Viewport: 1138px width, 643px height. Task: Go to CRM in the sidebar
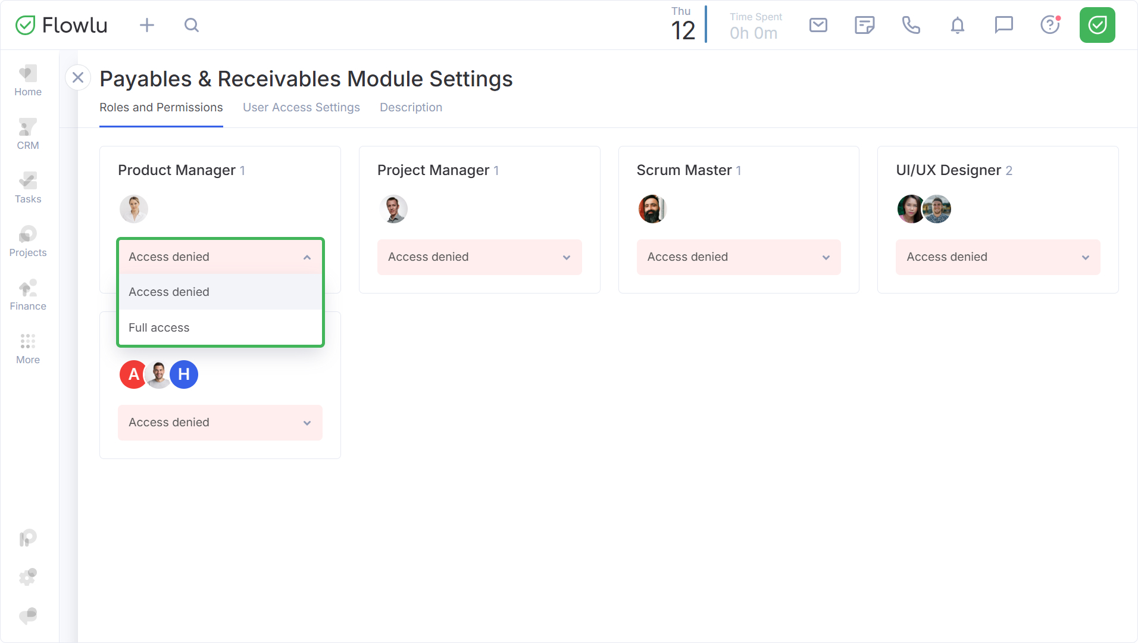pos(28,134)
